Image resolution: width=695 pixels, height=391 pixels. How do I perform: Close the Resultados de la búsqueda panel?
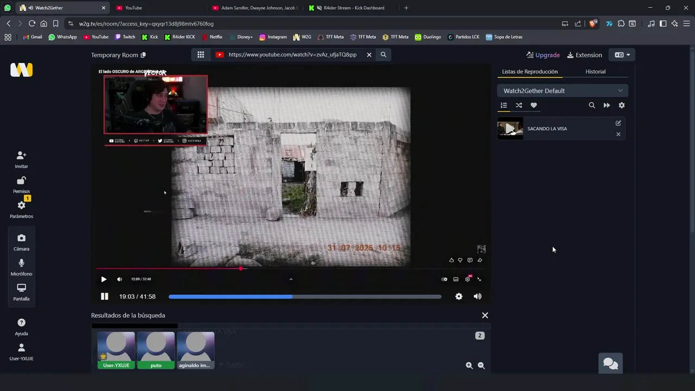[x=485, y=316]
